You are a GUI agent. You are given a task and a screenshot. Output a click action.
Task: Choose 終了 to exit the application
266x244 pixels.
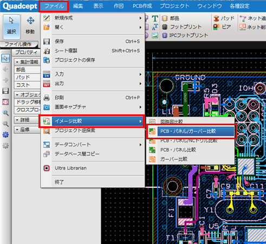tap(93, 182)
